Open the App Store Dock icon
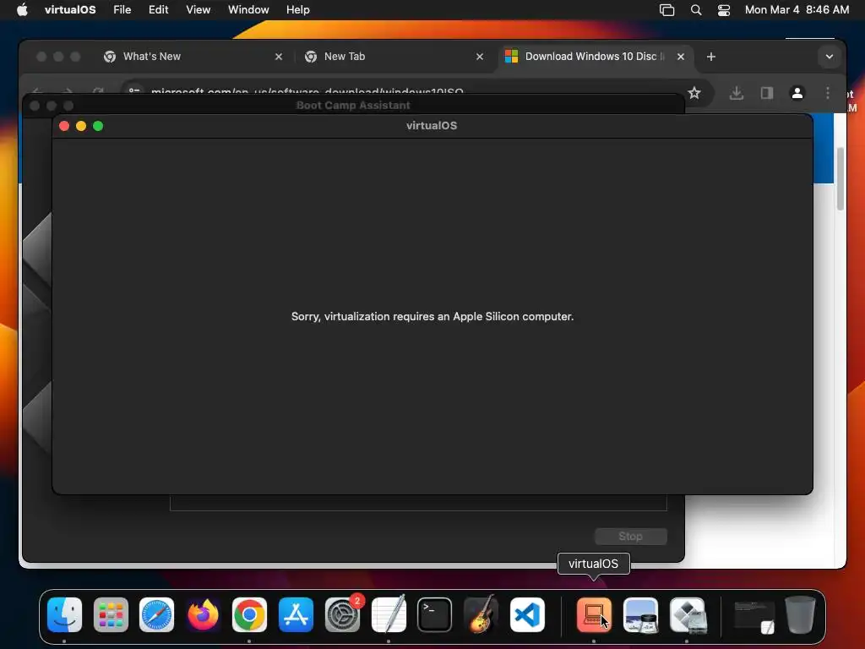Image resolution: width=865 pixels, height=649 pixels. tap(296, 615)
